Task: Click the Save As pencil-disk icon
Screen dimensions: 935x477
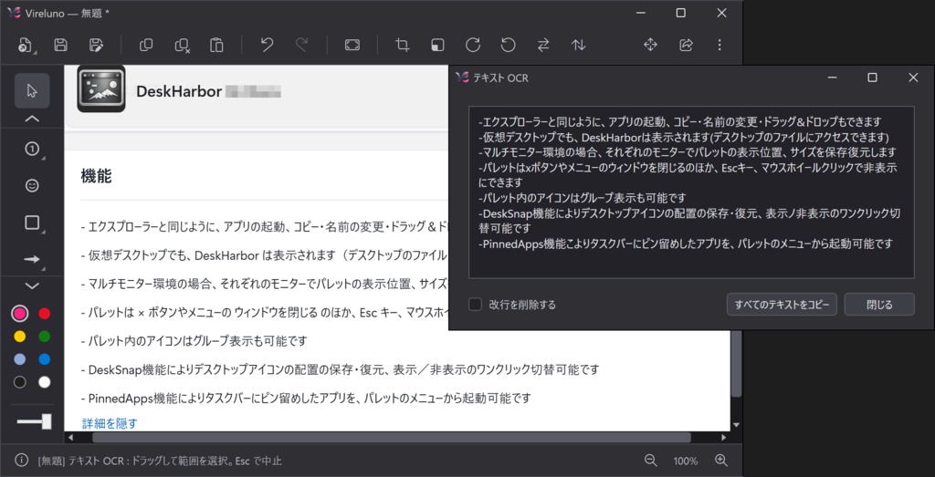Action: coord(96,46)
